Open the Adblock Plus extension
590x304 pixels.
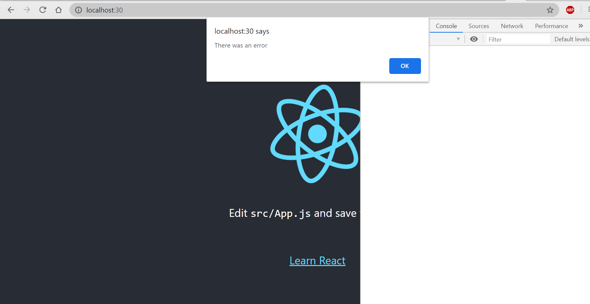click(570, 10)
